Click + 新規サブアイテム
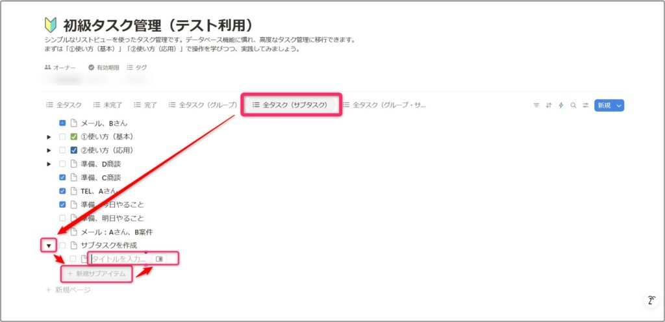This screenshot has width=665, height=322. point(97,274)
